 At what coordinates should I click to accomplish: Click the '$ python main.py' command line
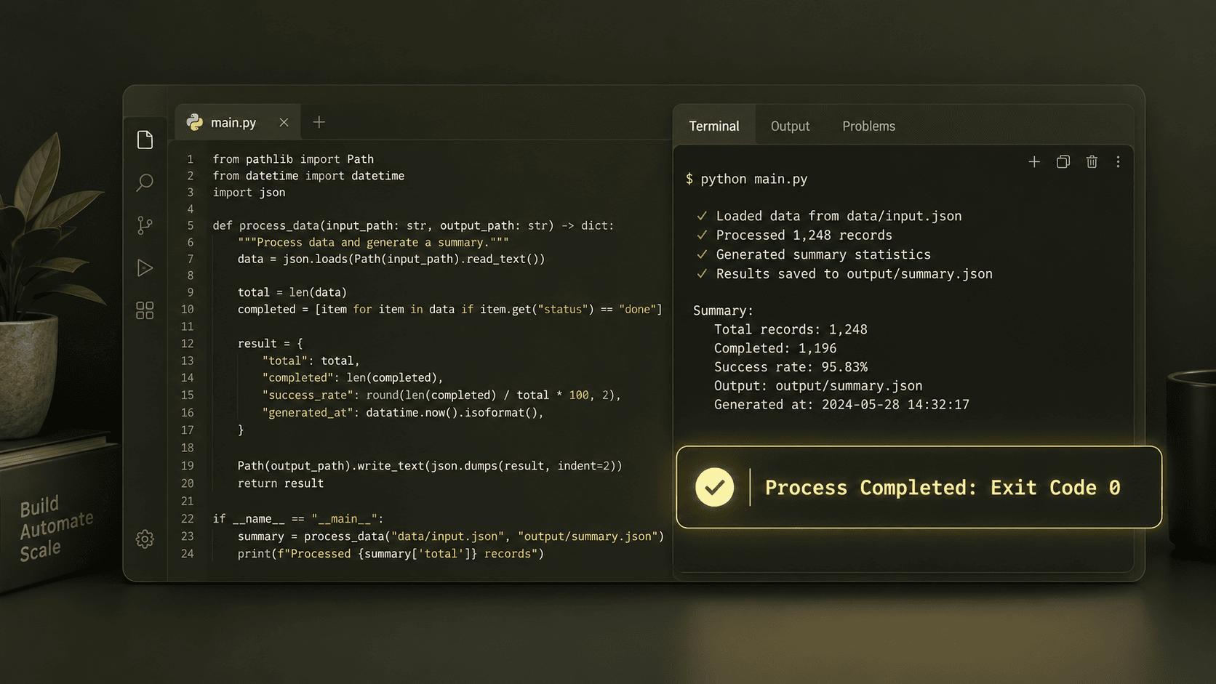click(x=746, y=179)
